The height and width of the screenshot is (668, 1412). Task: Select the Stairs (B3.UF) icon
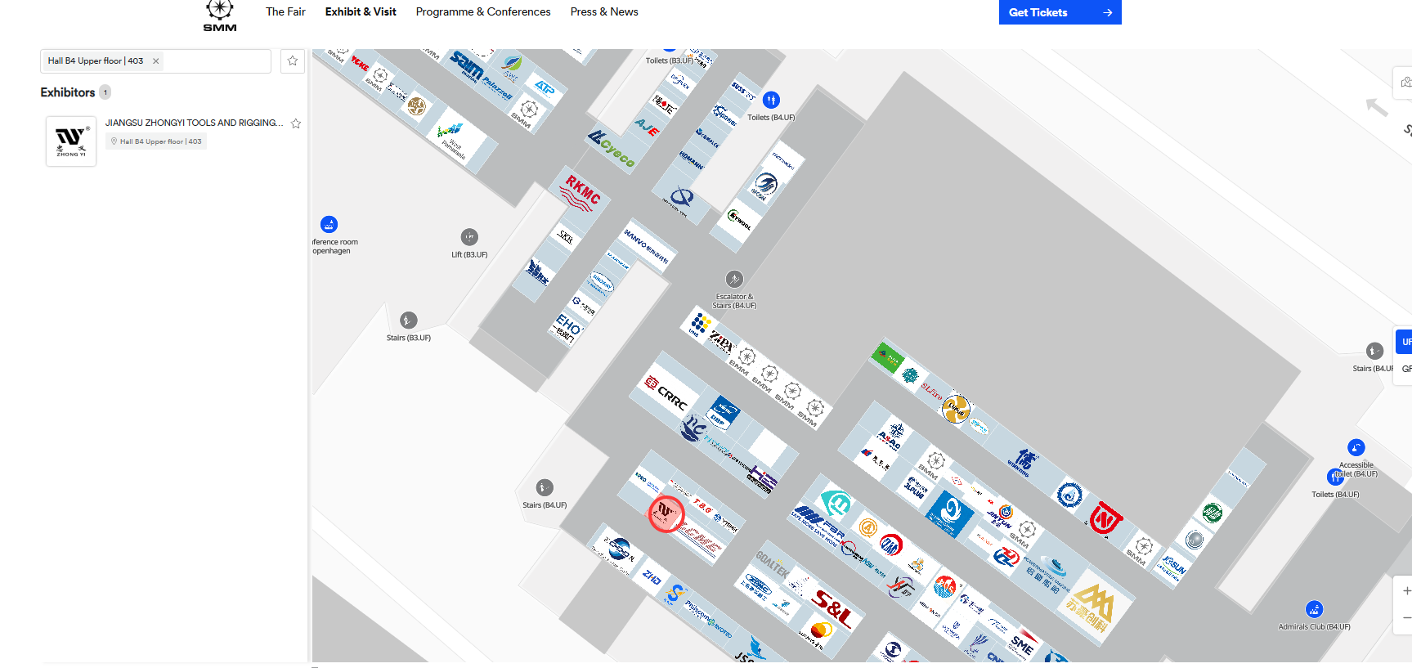point(408,320)
